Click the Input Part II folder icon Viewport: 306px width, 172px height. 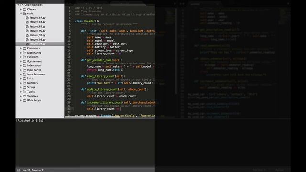[24, 70]
